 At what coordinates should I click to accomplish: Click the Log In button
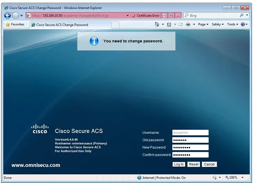179,164
